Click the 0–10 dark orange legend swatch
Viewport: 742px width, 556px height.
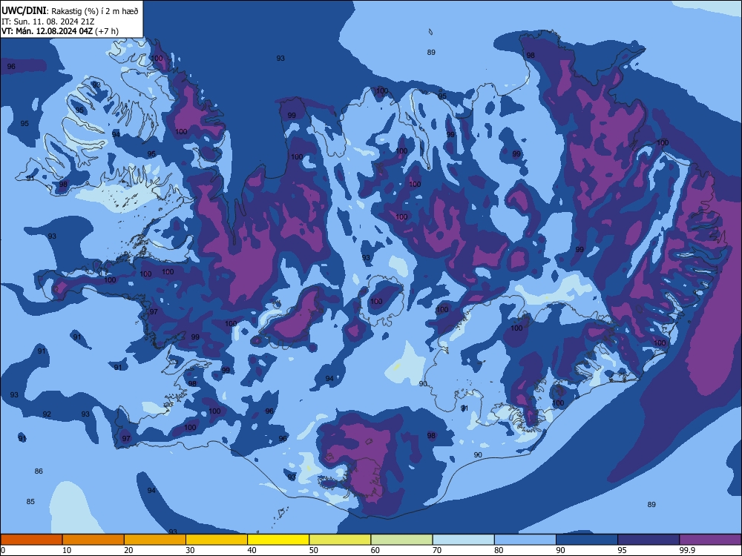point(31,540)
